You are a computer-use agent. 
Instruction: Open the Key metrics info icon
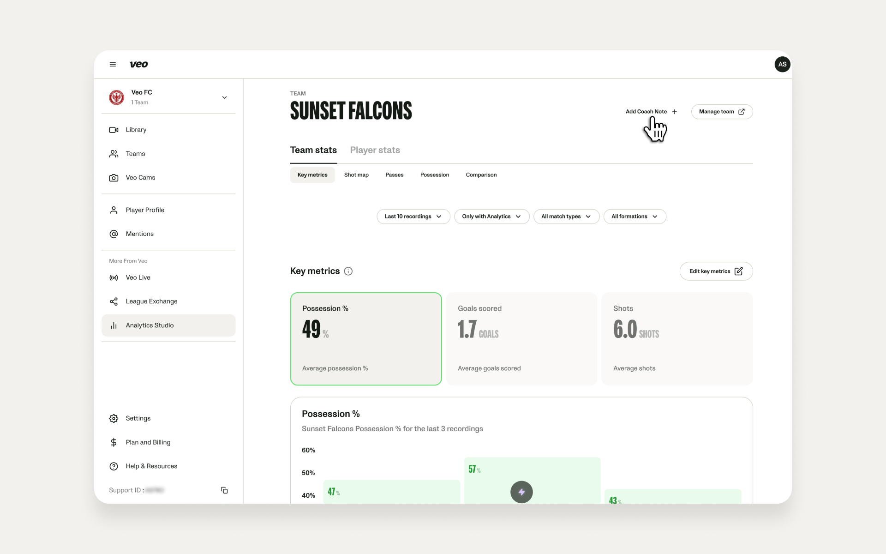coord(348,271)
